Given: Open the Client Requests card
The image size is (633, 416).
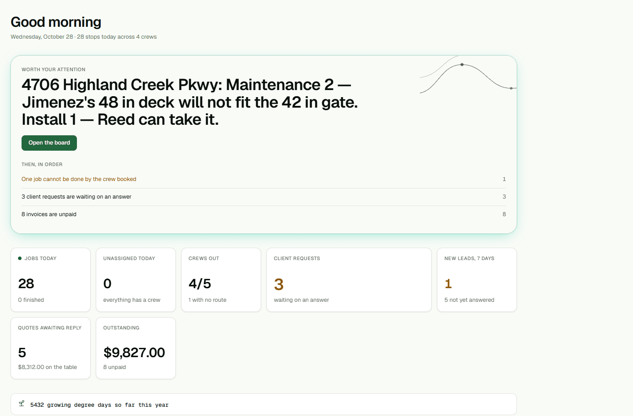Looking at the screenshot, I should click(349, 280).
